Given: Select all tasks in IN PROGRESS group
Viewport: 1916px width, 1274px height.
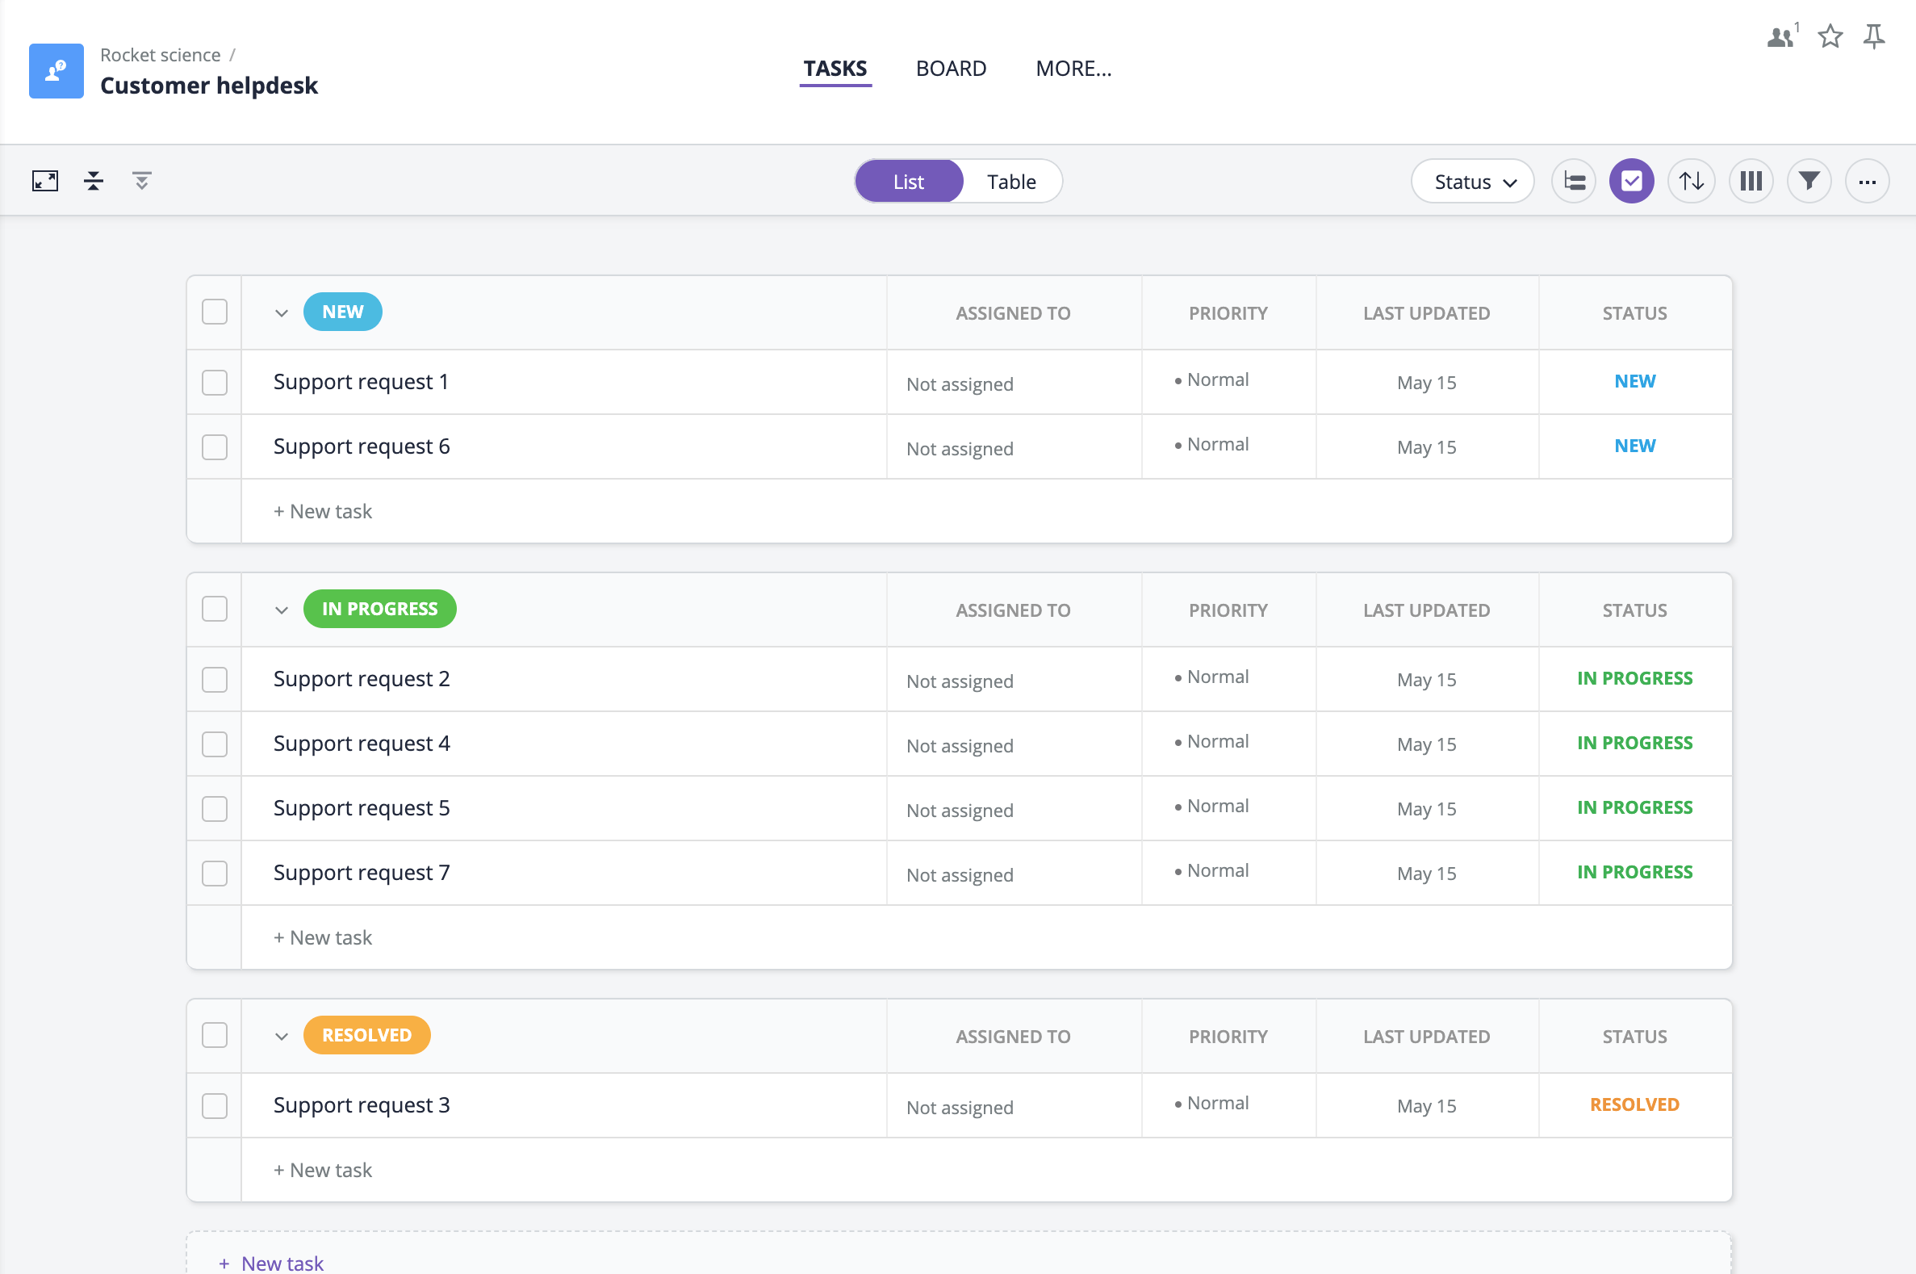Looking at the screenshot, I should pos(215,610).
